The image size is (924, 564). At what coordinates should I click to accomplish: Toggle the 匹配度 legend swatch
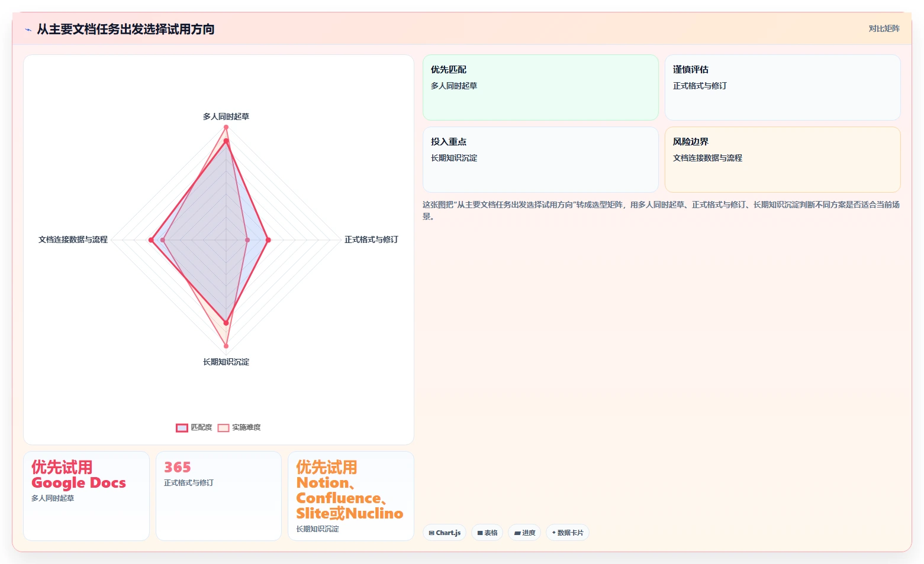coord(182,427)
